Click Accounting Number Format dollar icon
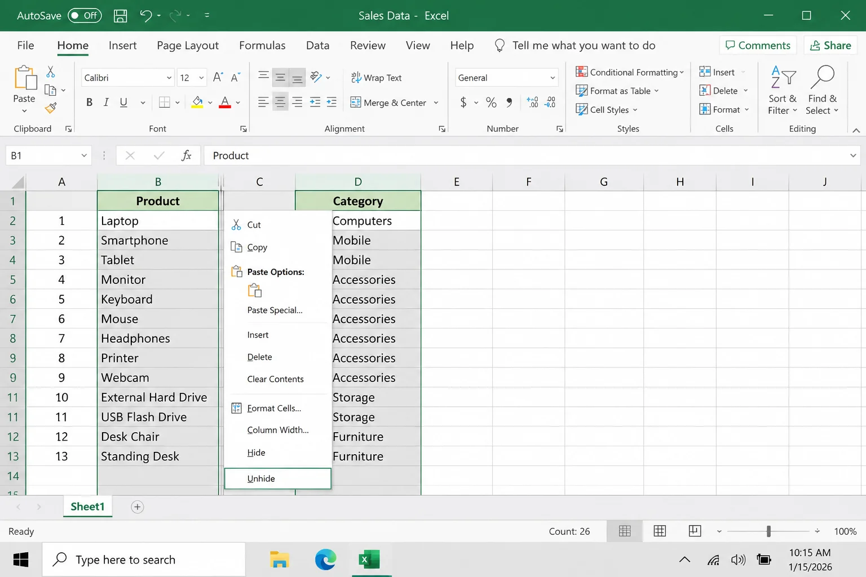This screenshot has width=866, height=577. pyautogui.click(x=463, y=102)
